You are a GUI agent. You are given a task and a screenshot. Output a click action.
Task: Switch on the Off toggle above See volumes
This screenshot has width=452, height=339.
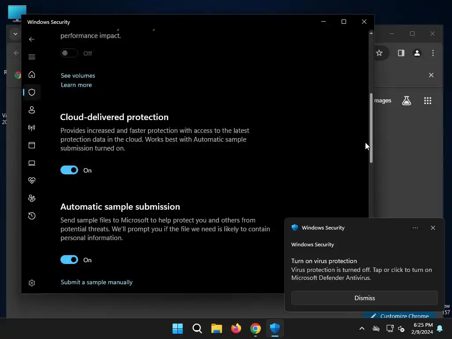click(69, 53)
